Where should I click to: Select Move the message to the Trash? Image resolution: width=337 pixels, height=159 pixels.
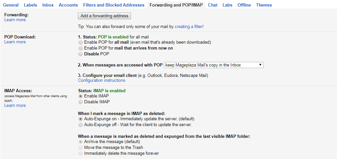(x=80, y=148)
